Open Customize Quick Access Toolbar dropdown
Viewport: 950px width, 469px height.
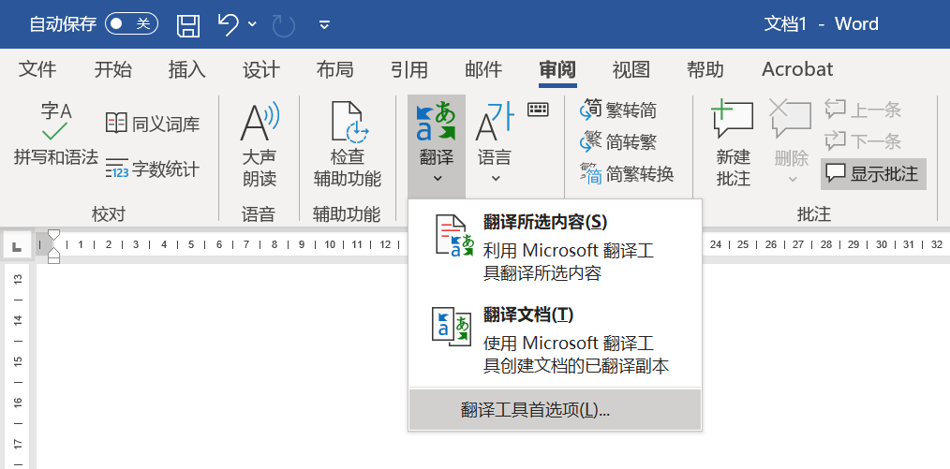(x=324, y=25)
